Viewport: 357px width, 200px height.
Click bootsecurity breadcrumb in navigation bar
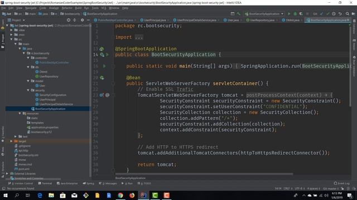[70, 14]
